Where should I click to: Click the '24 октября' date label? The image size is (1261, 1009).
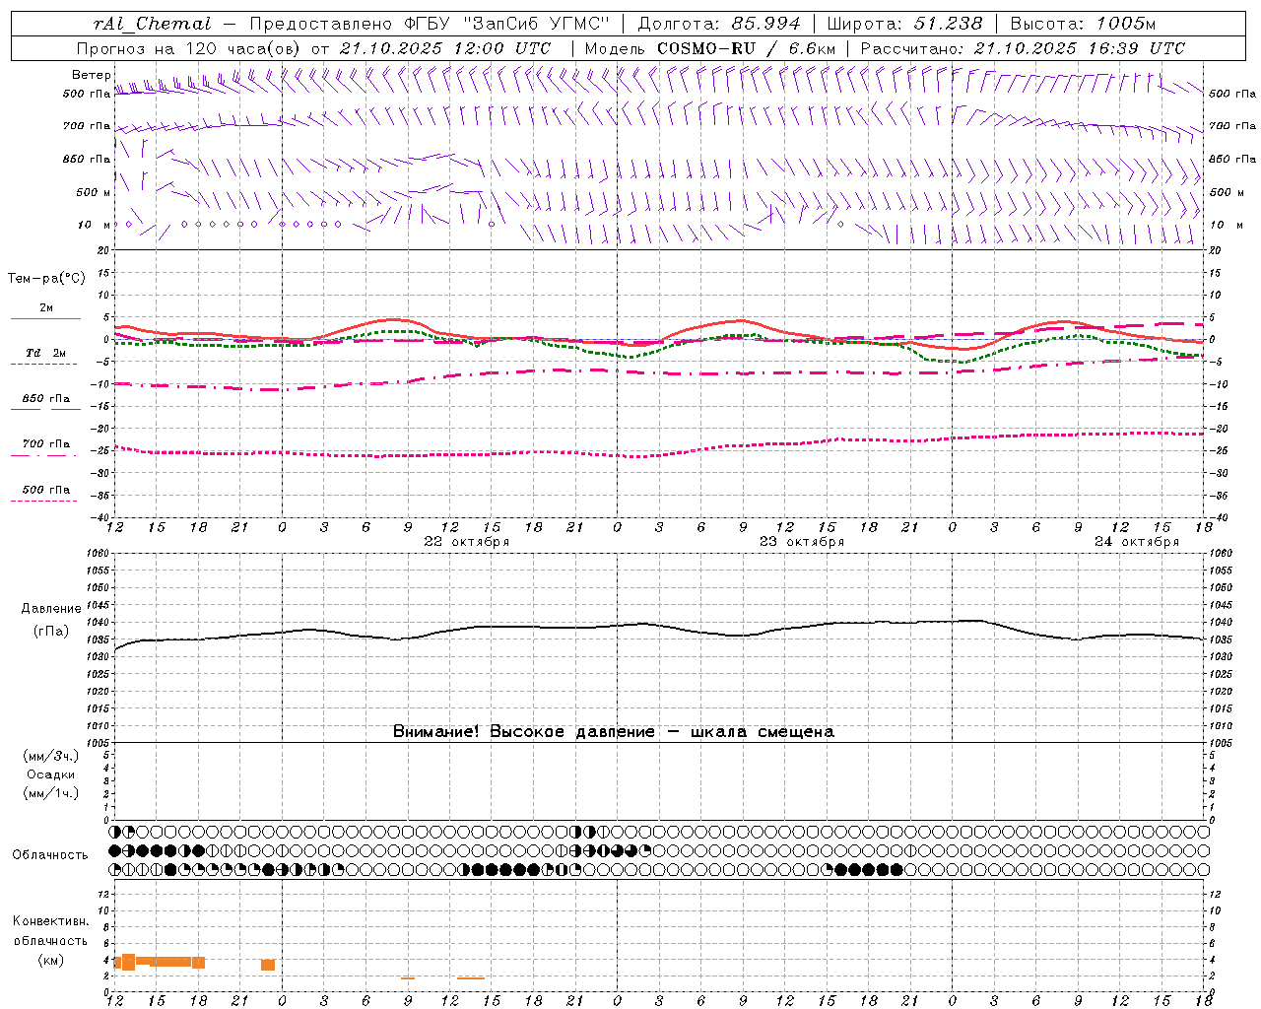pyautogui.click(x=1137, y=542)
